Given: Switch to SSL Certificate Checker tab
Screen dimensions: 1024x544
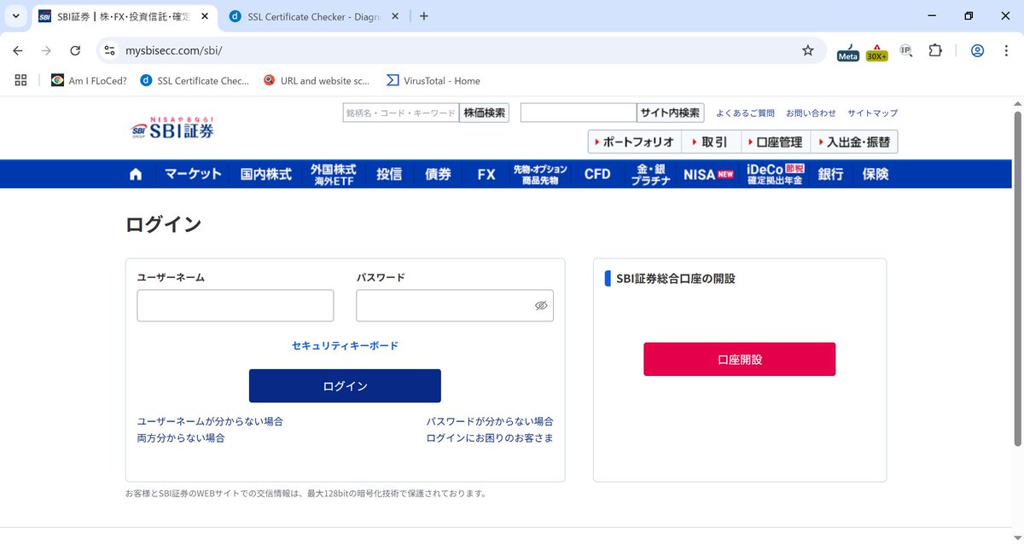Looking at the screenshot, I should tap(313, 16).
